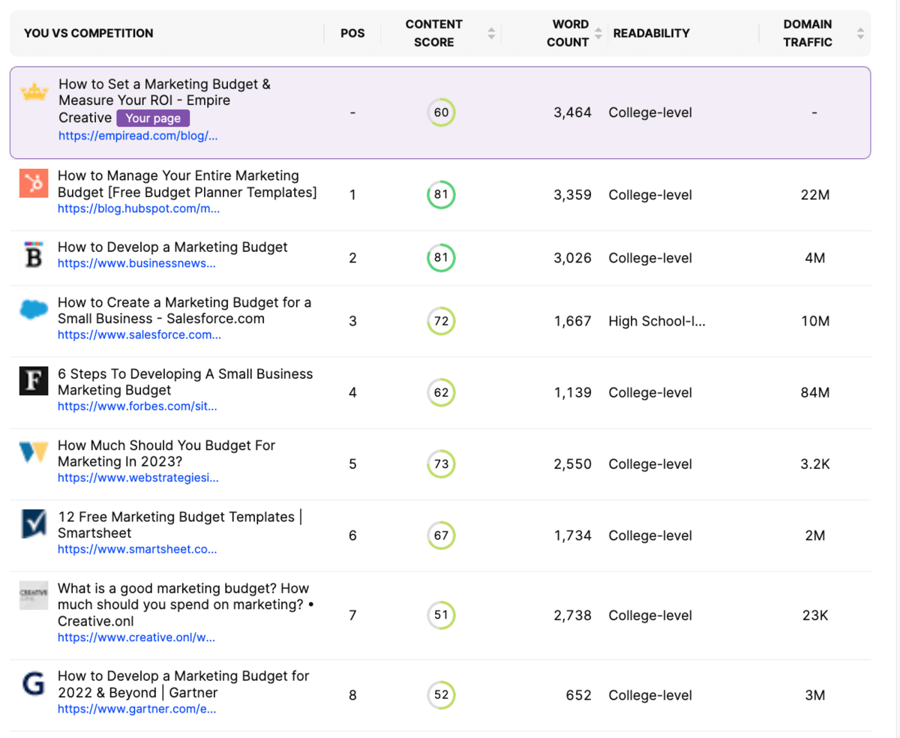Screen dimensions: 900x738
Task: Click the HubSpot logo icon
Action: (x=34, y=184)
